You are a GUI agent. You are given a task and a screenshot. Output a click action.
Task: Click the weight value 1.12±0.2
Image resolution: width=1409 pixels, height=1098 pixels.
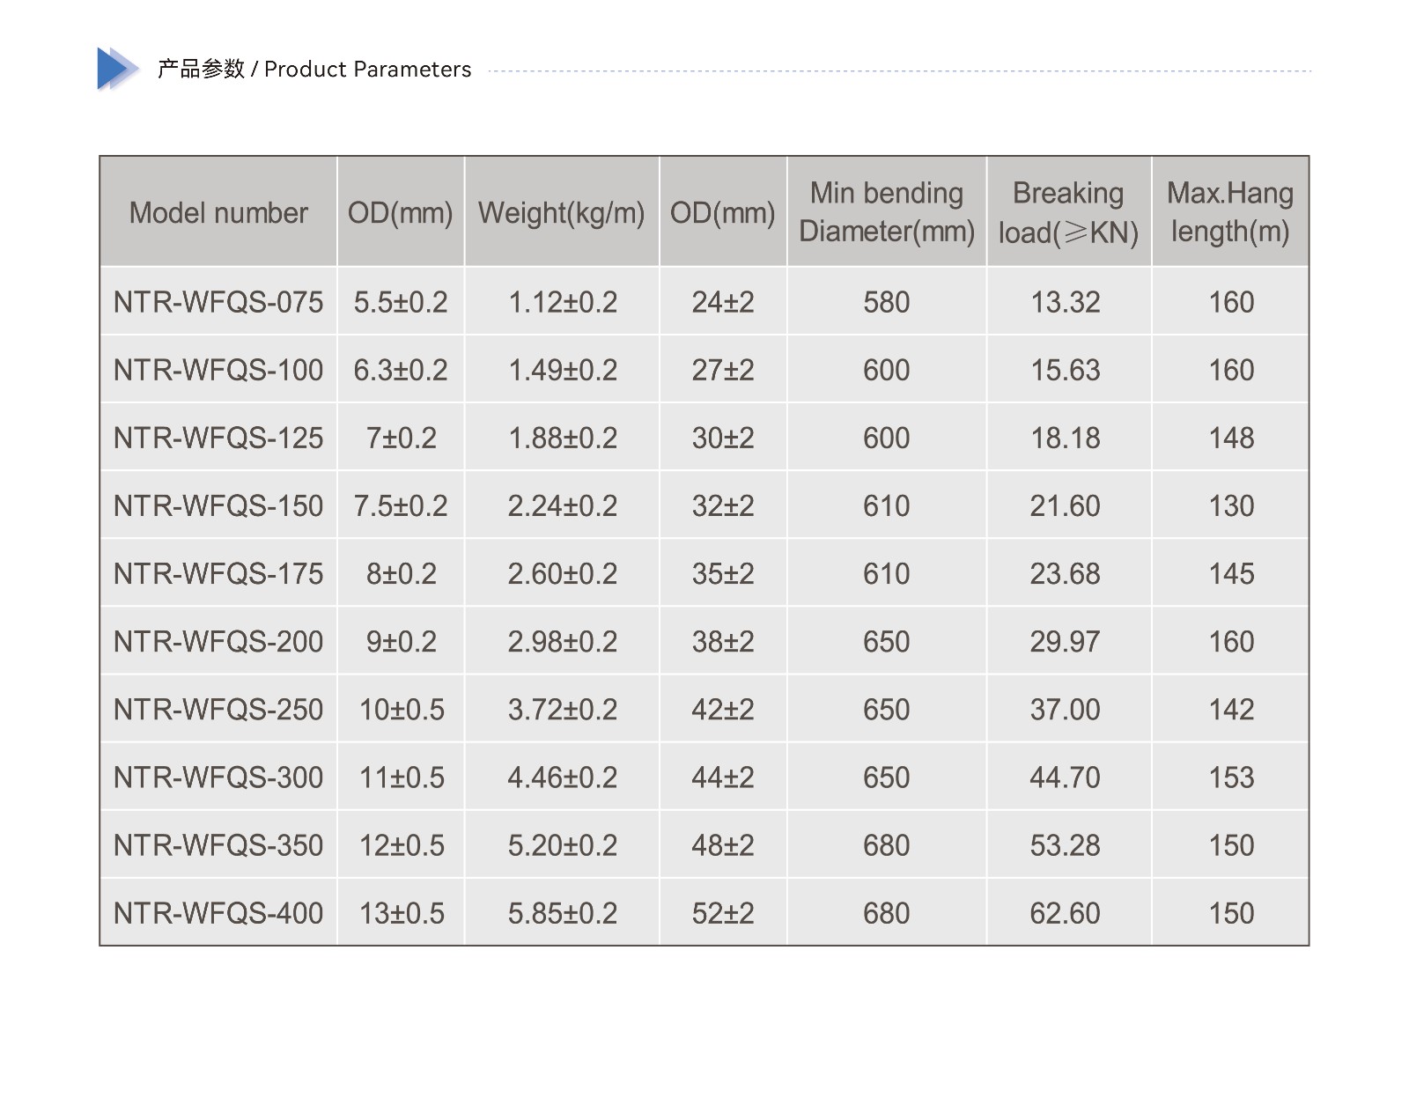point(563,302)
